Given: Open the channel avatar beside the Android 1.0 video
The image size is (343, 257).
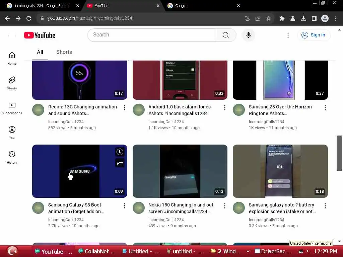Looking at the screenshot, I should 139,110.
